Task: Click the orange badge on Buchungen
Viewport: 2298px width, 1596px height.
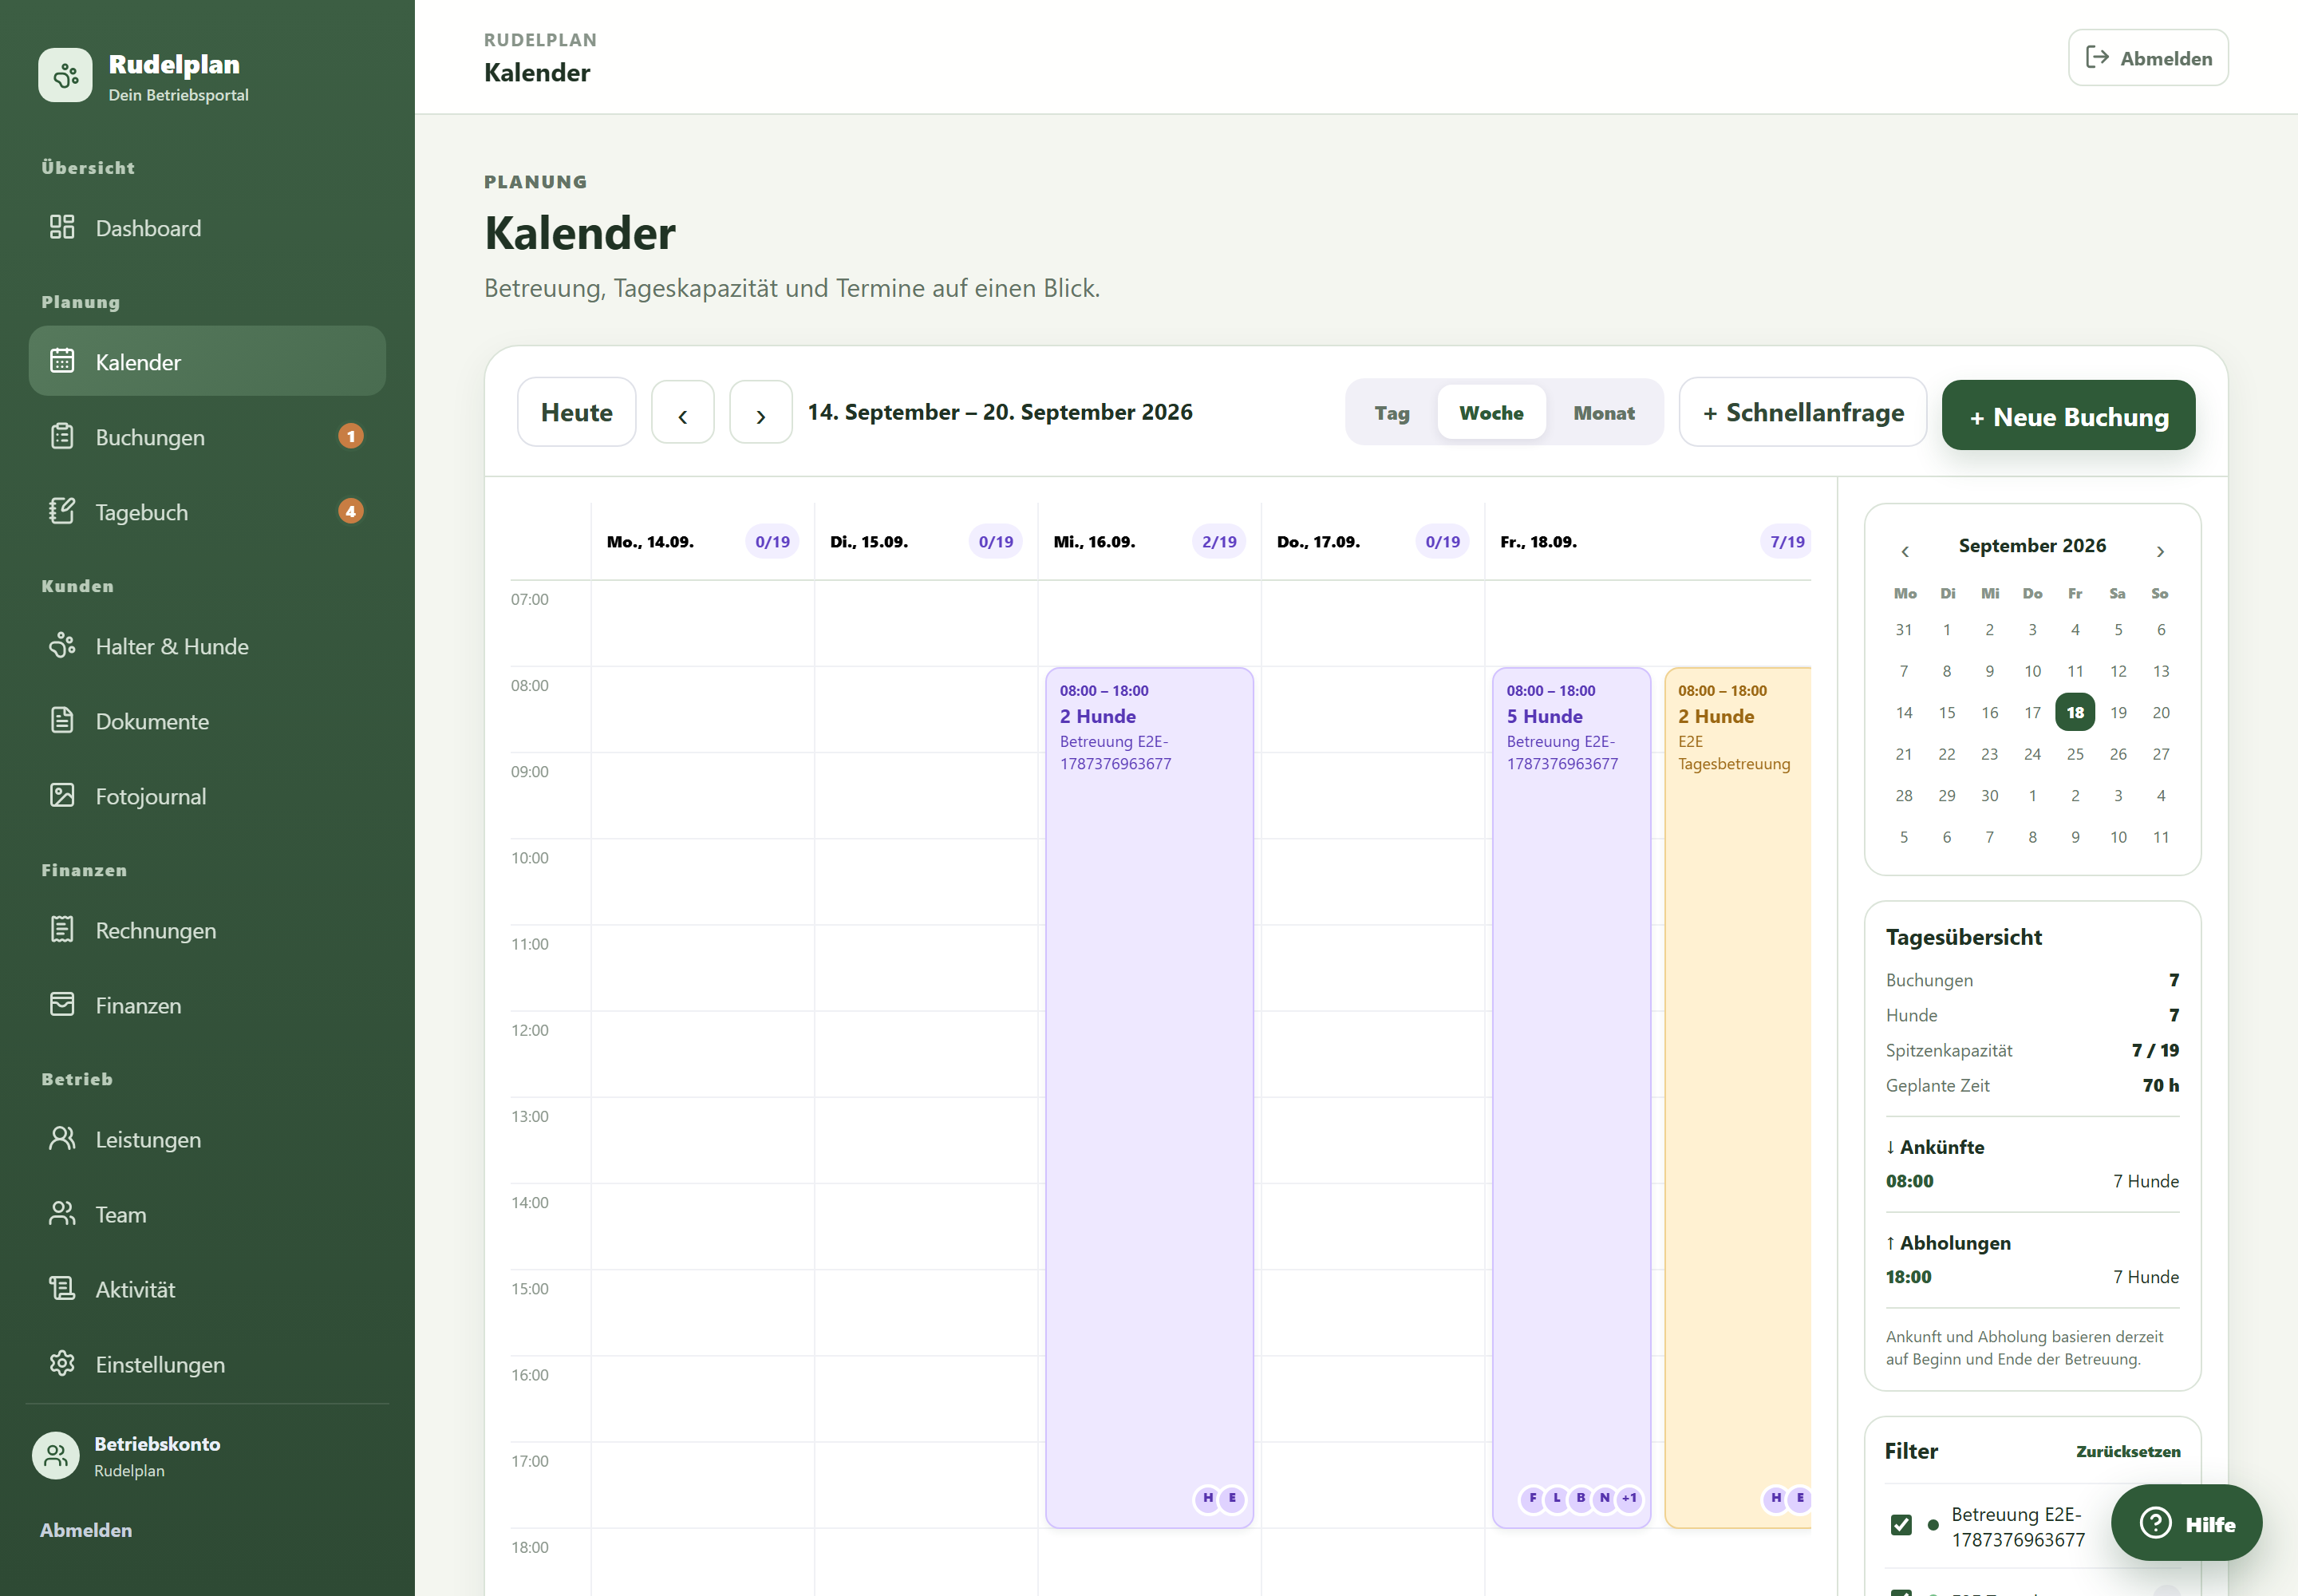Action: point(350,436)
